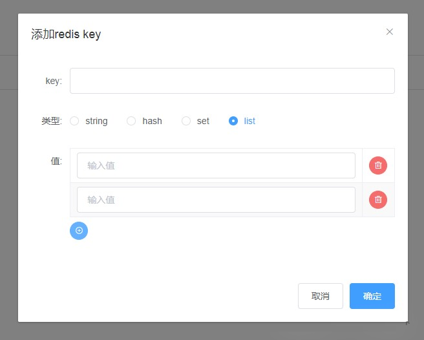The width and height of the screenshot is (424, 340).
Task: Select the list type radio circle
Action: coord(233,121)
